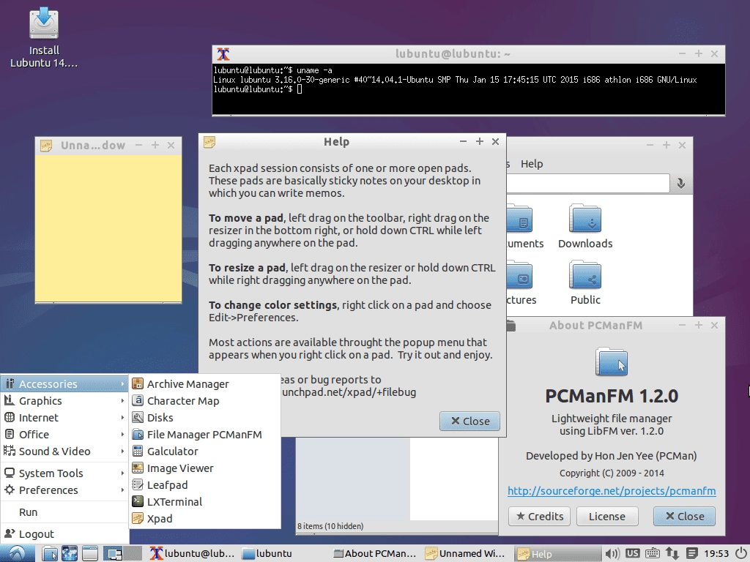Switch to Unnamed Wi... task button
Screen dimensions: 750x562
pyautogui.click(x=465, y=553)
